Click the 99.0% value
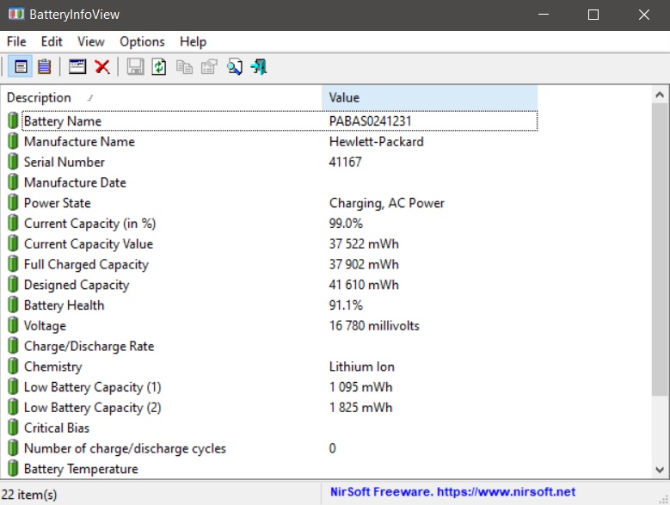670x505 pixels. click(x=346, y=224)
